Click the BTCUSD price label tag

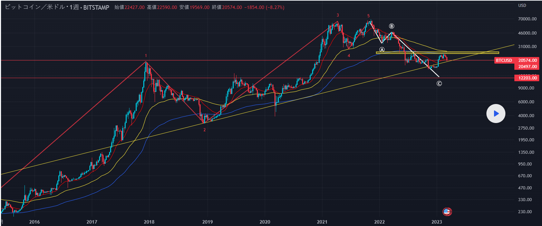click(504, 60)
